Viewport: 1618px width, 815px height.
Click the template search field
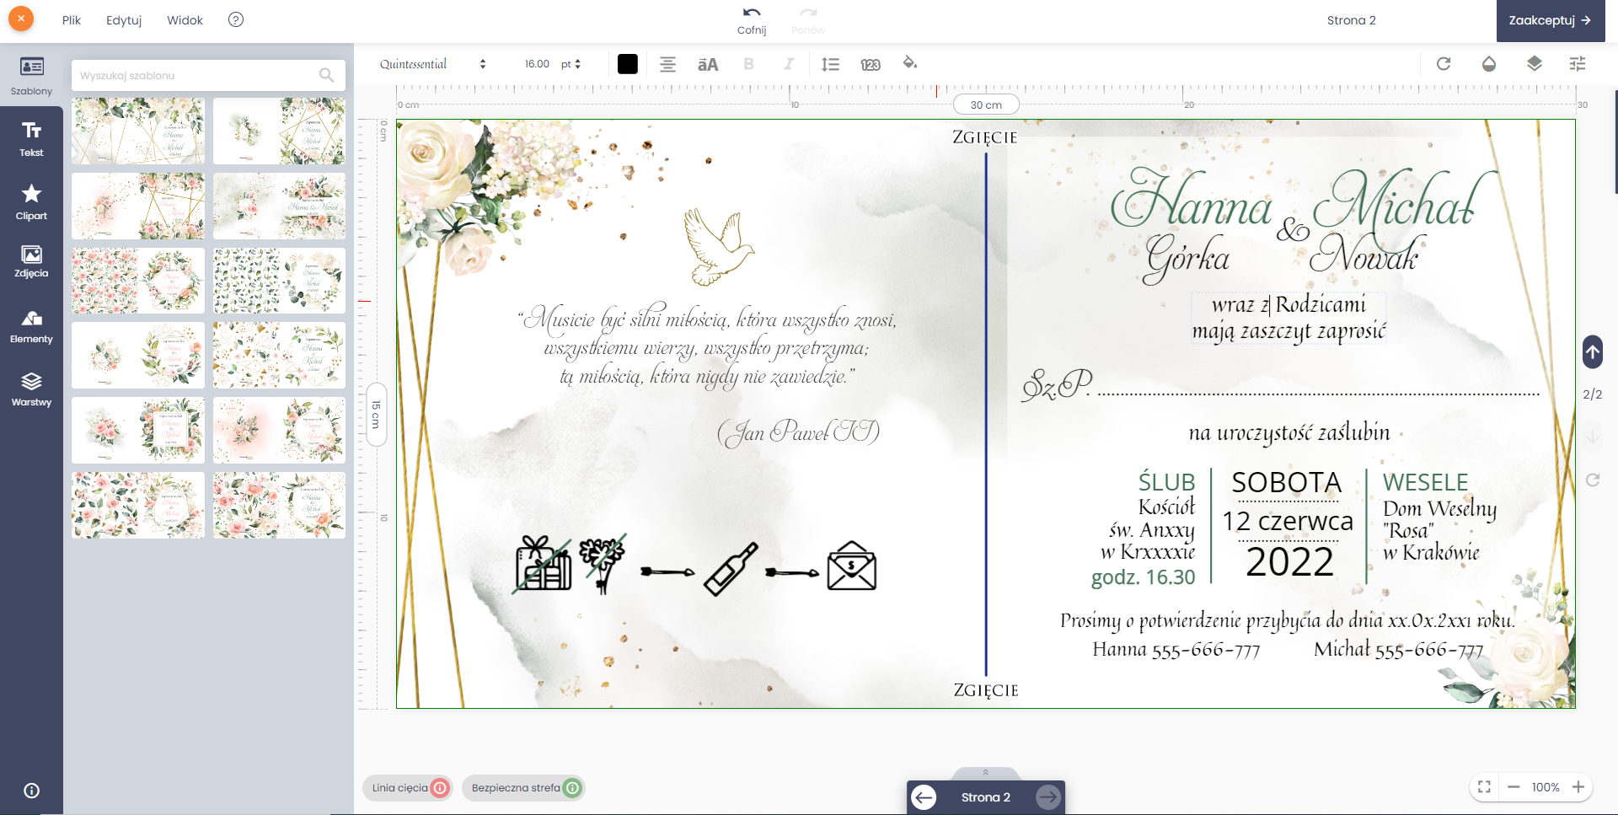click(208, 75)
